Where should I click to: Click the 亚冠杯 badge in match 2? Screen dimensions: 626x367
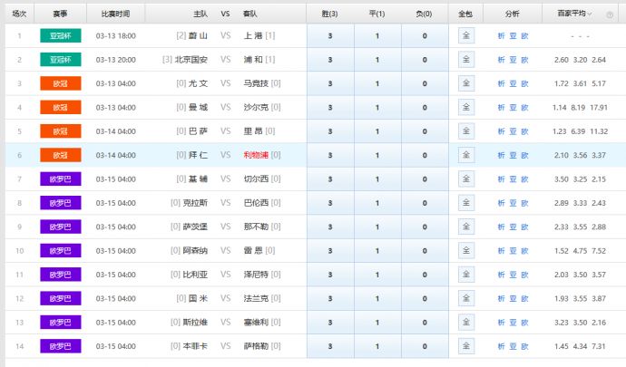pos(61,60)
